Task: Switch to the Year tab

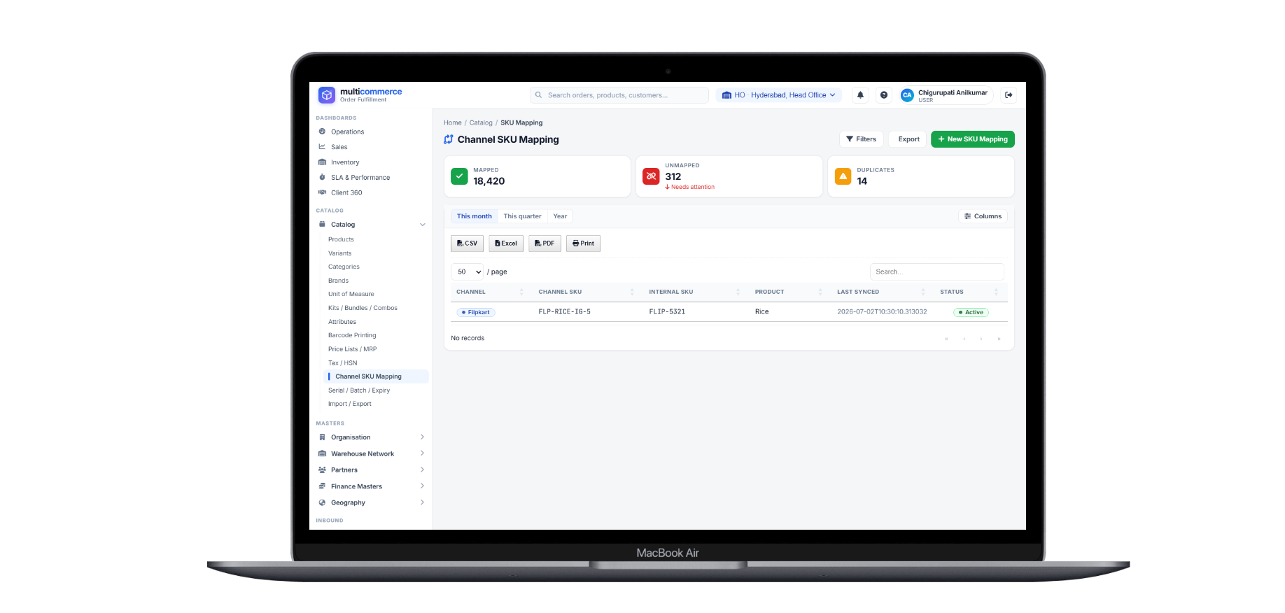Action: [x=560, y=216]
